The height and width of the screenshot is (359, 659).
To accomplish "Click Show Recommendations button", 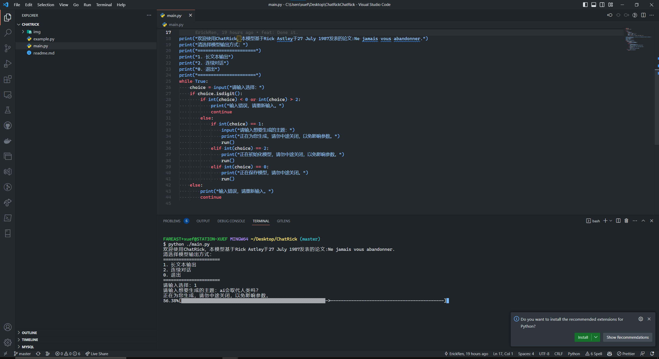I will click(x=627, y=337).
